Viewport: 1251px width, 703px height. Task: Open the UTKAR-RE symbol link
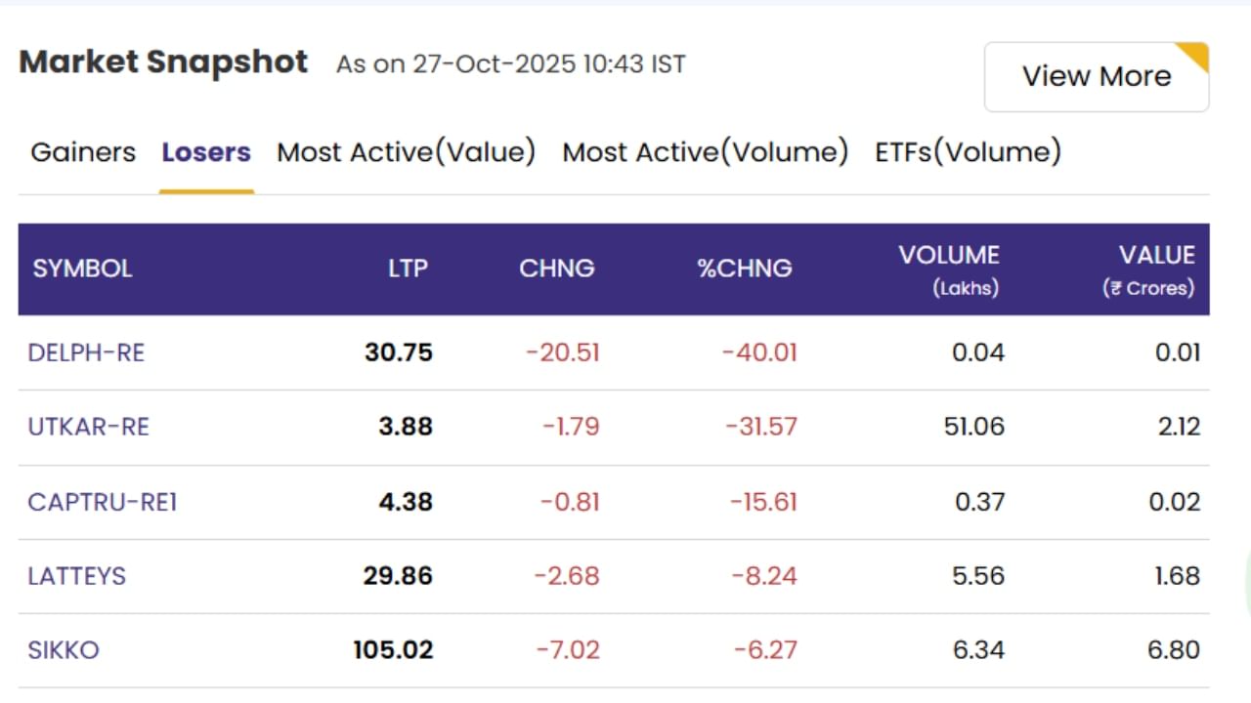89,427
